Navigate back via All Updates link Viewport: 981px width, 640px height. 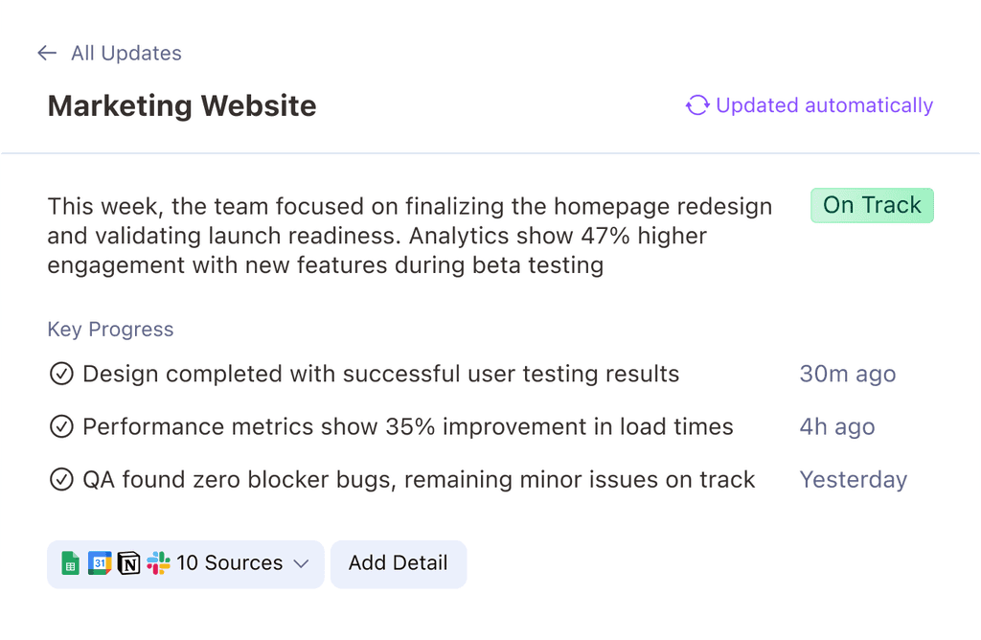tap(125, 53)
